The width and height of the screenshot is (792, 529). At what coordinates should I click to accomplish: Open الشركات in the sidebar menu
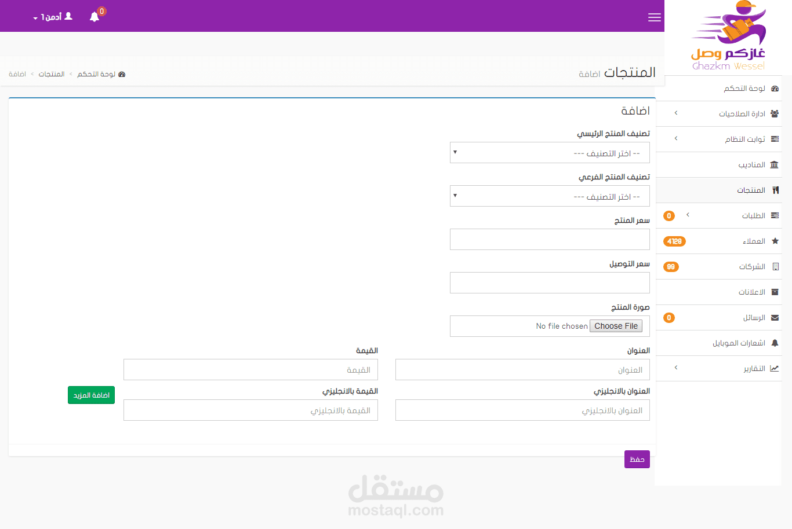click(x=752, y=267)
